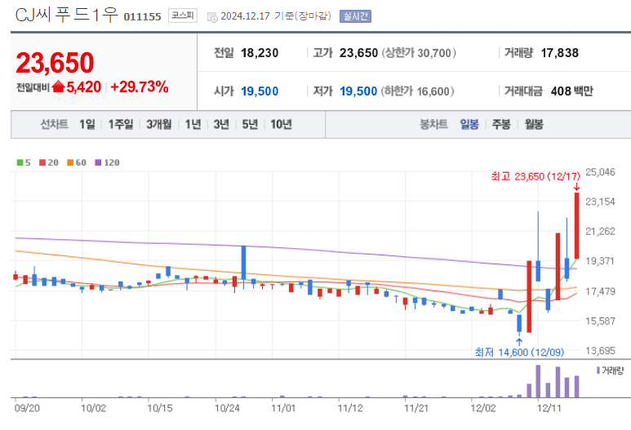Image resolution: width=631 pixels, height=430 pixels.
Task: Select the 1일 line chart tab
Action: pyautogui.click(x=87, y=124)
